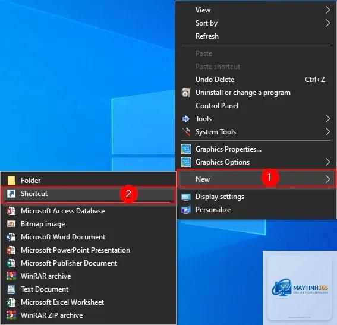337x325 pixels.
Task: Create a Microsoft Word Document
Action: 88,237
